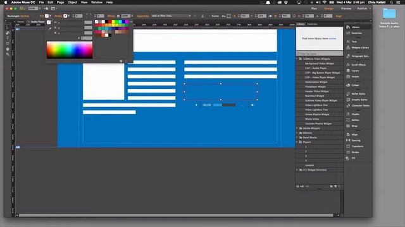
Task: Open the Assets panel icon
Action: [348, 76]
